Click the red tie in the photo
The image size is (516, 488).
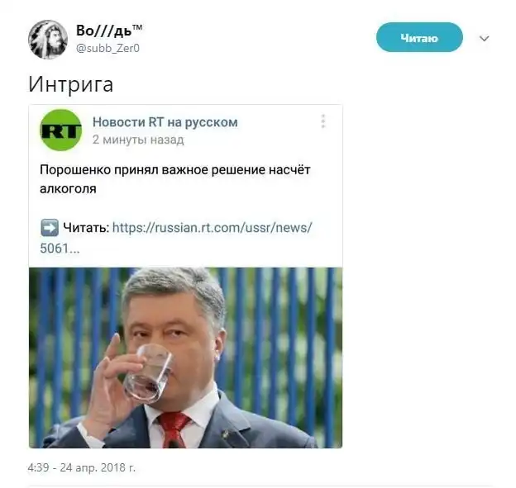pyautogui.click(x=174, y=430)
